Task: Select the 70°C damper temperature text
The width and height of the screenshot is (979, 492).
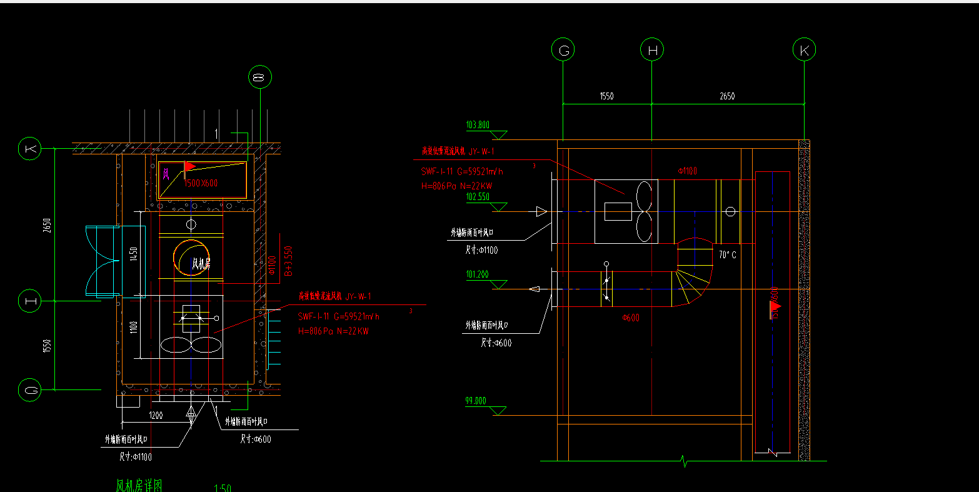Action: pos(727,255)
